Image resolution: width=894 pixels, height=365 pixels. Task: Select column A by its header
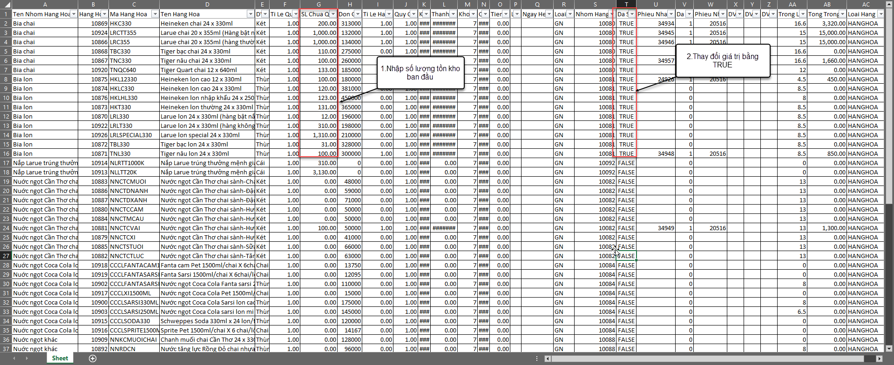pos(45,5)
